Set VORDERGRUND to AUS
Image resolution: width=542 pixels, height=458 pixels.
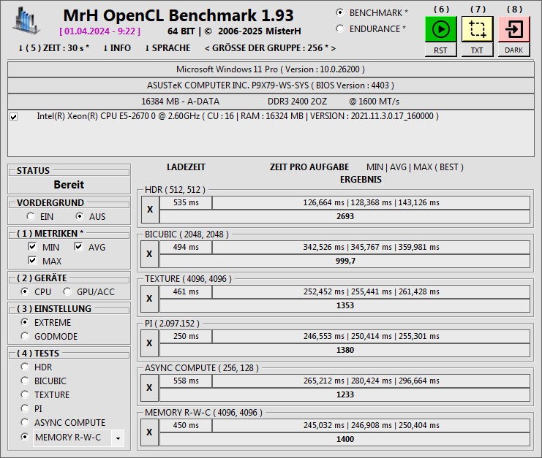(x=80, y=216)
